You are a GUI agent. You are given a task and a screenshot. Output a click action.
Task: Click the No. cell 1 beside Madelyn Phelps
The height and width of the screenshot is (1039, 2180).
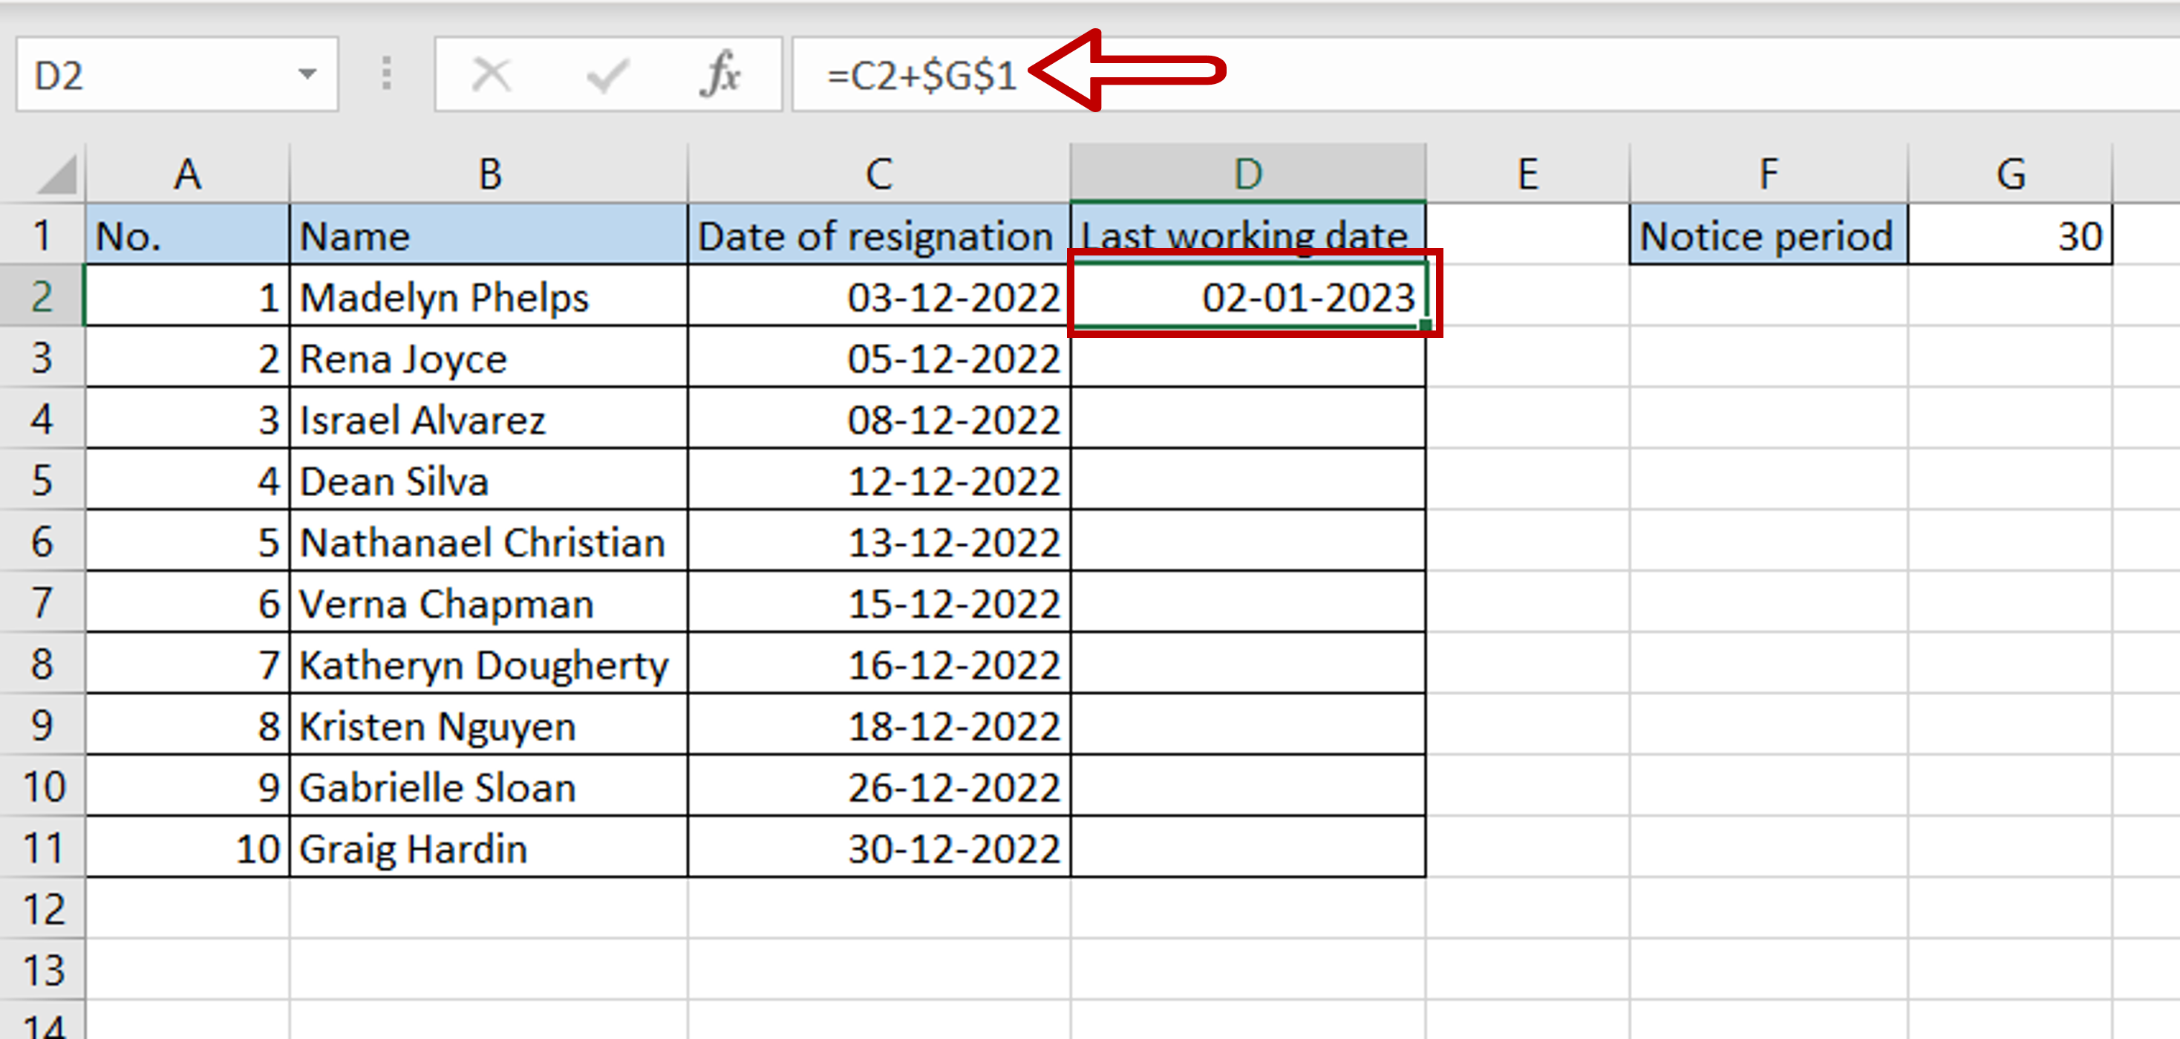tap(187, 296)
